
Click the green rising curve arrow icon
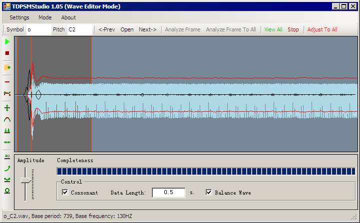coord(7,169)
